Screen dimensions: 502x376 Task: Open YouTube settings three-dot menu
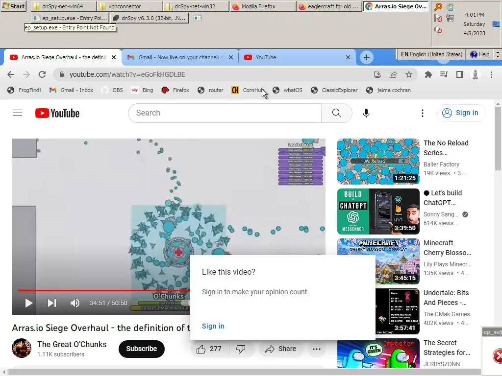pos(422,113)
